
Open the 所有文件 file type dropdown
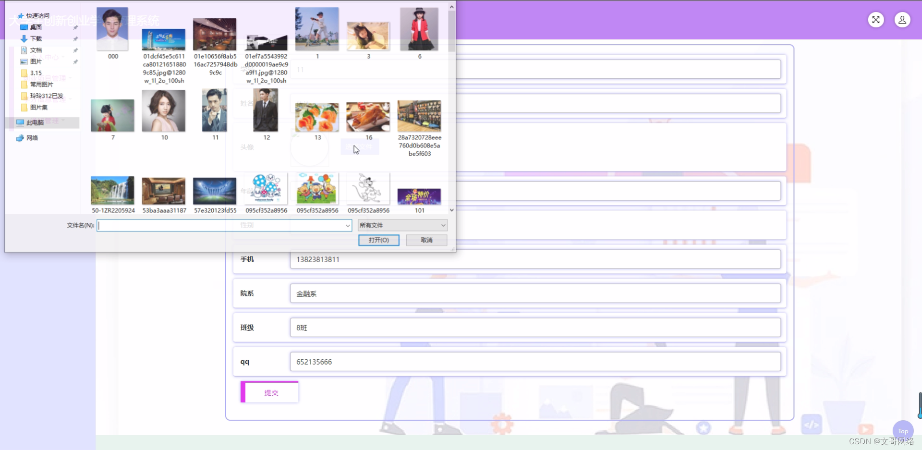[402, 225]
